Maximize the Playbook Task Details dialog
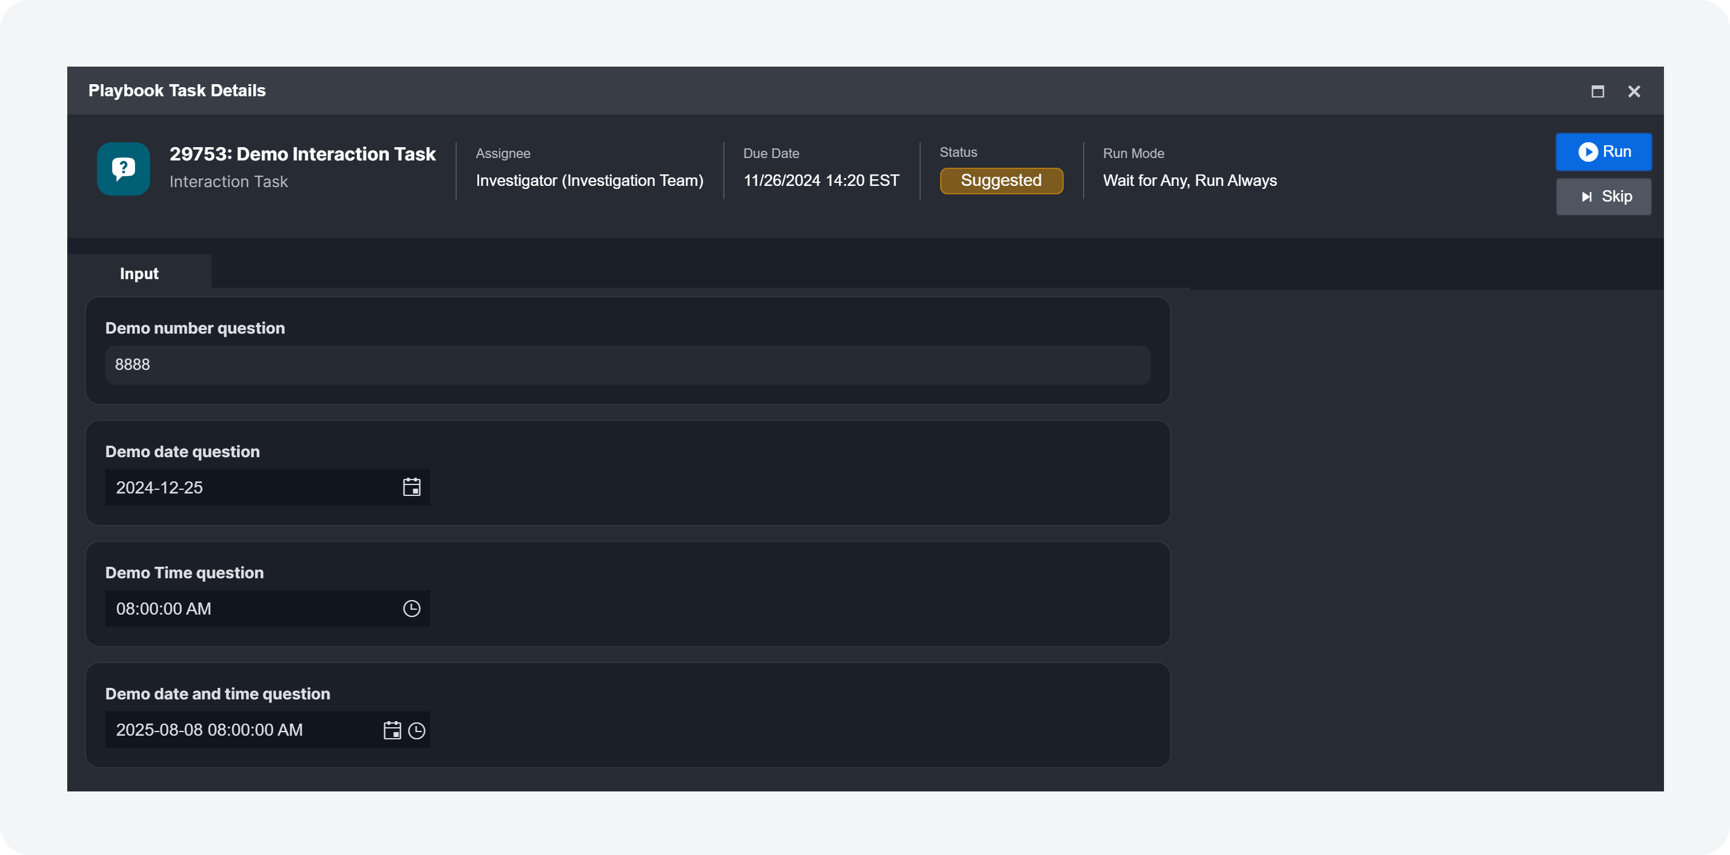The width and height of the screenshot is (1730, 855). click(1597, 91)
